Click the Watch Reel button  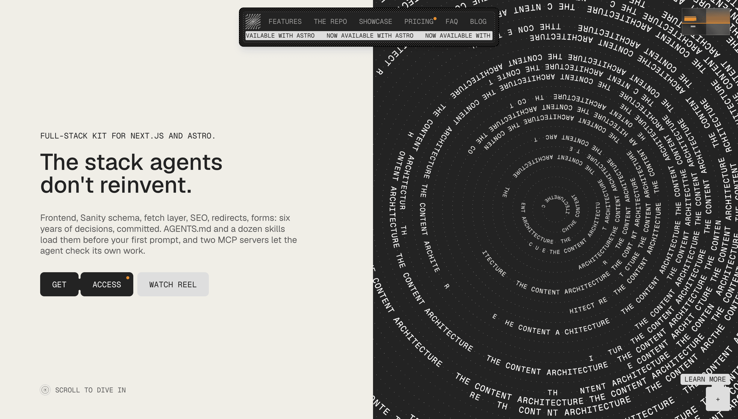[173, 284]
